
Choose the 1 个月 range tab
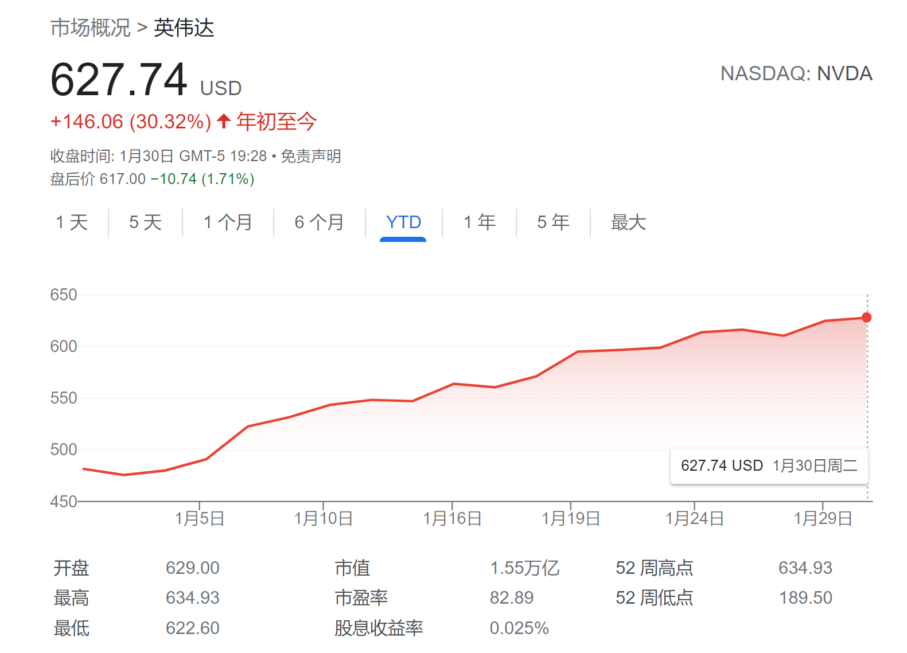coord(228,222)
